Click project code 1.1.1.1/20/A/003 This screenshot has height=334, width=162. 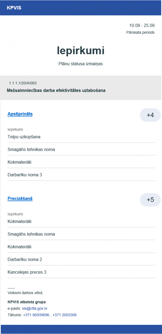tap(23, 83)
